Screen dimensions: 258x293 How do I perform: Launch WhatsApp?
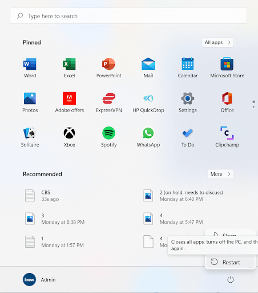click(148, 137)
